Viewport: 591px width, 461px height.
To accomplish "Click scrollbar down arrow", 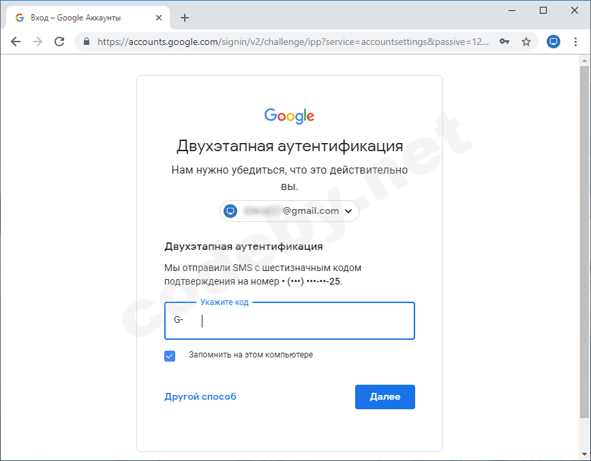I will tap(584, 456).
